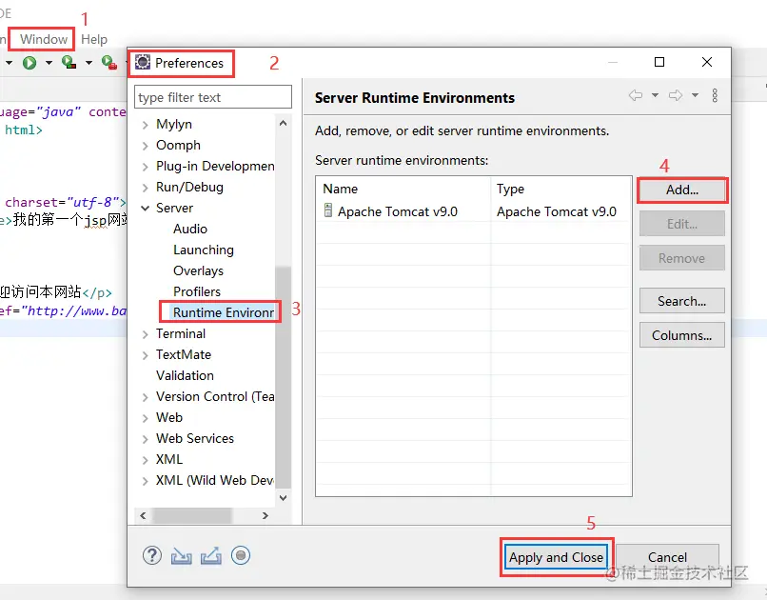Open the View Menu three-dots icon

point(715,95)
